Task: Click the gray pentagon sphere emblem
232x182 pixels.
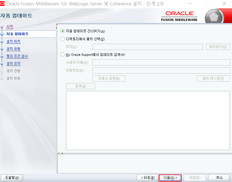Action: pos(214,17)
